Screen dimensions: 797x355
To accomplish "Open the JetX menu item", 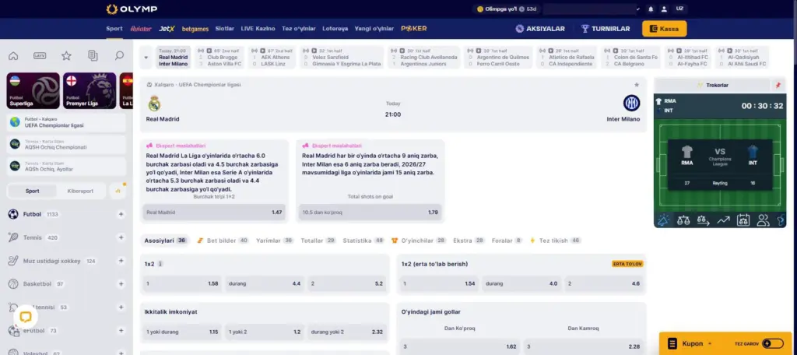I will pos(167,29).
